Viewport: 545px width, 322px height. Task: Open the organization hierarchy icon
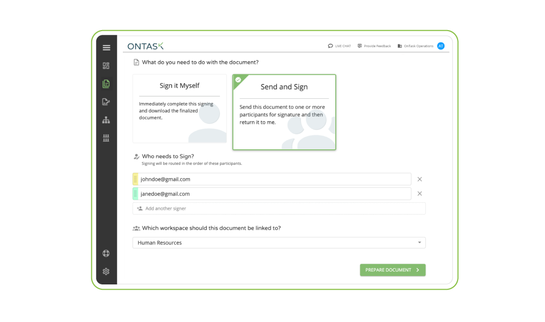tap(106, 120)
